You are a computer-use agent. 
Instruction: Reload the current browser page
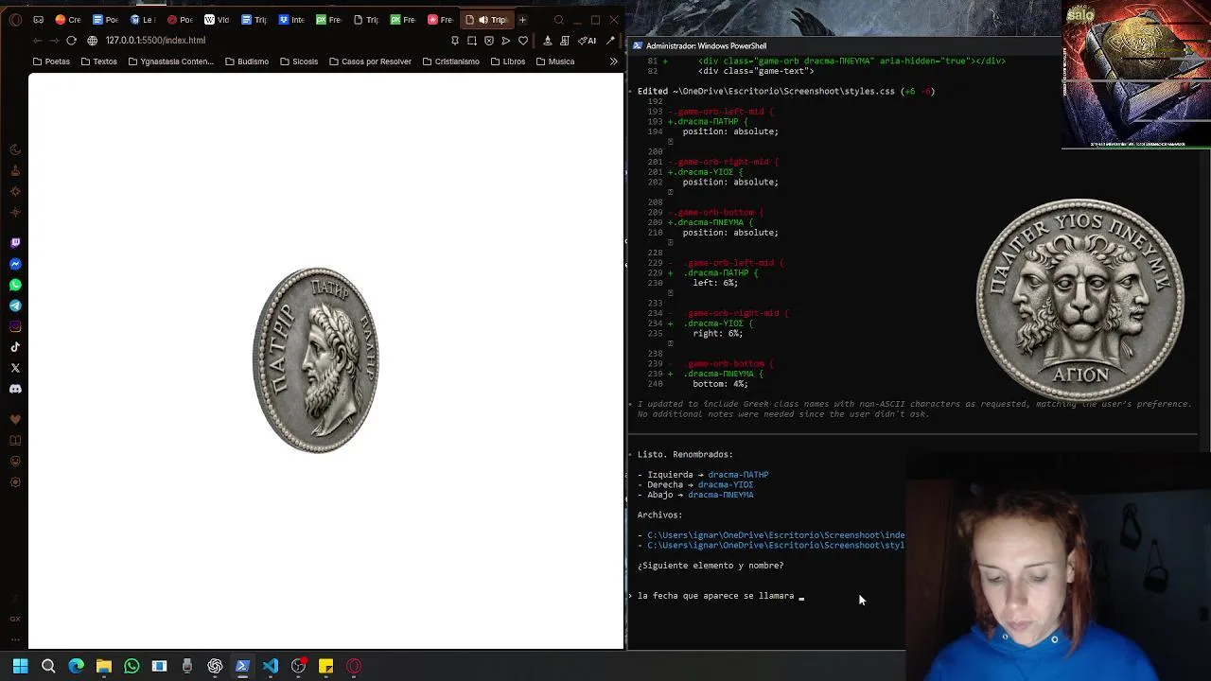coord(71,41)
